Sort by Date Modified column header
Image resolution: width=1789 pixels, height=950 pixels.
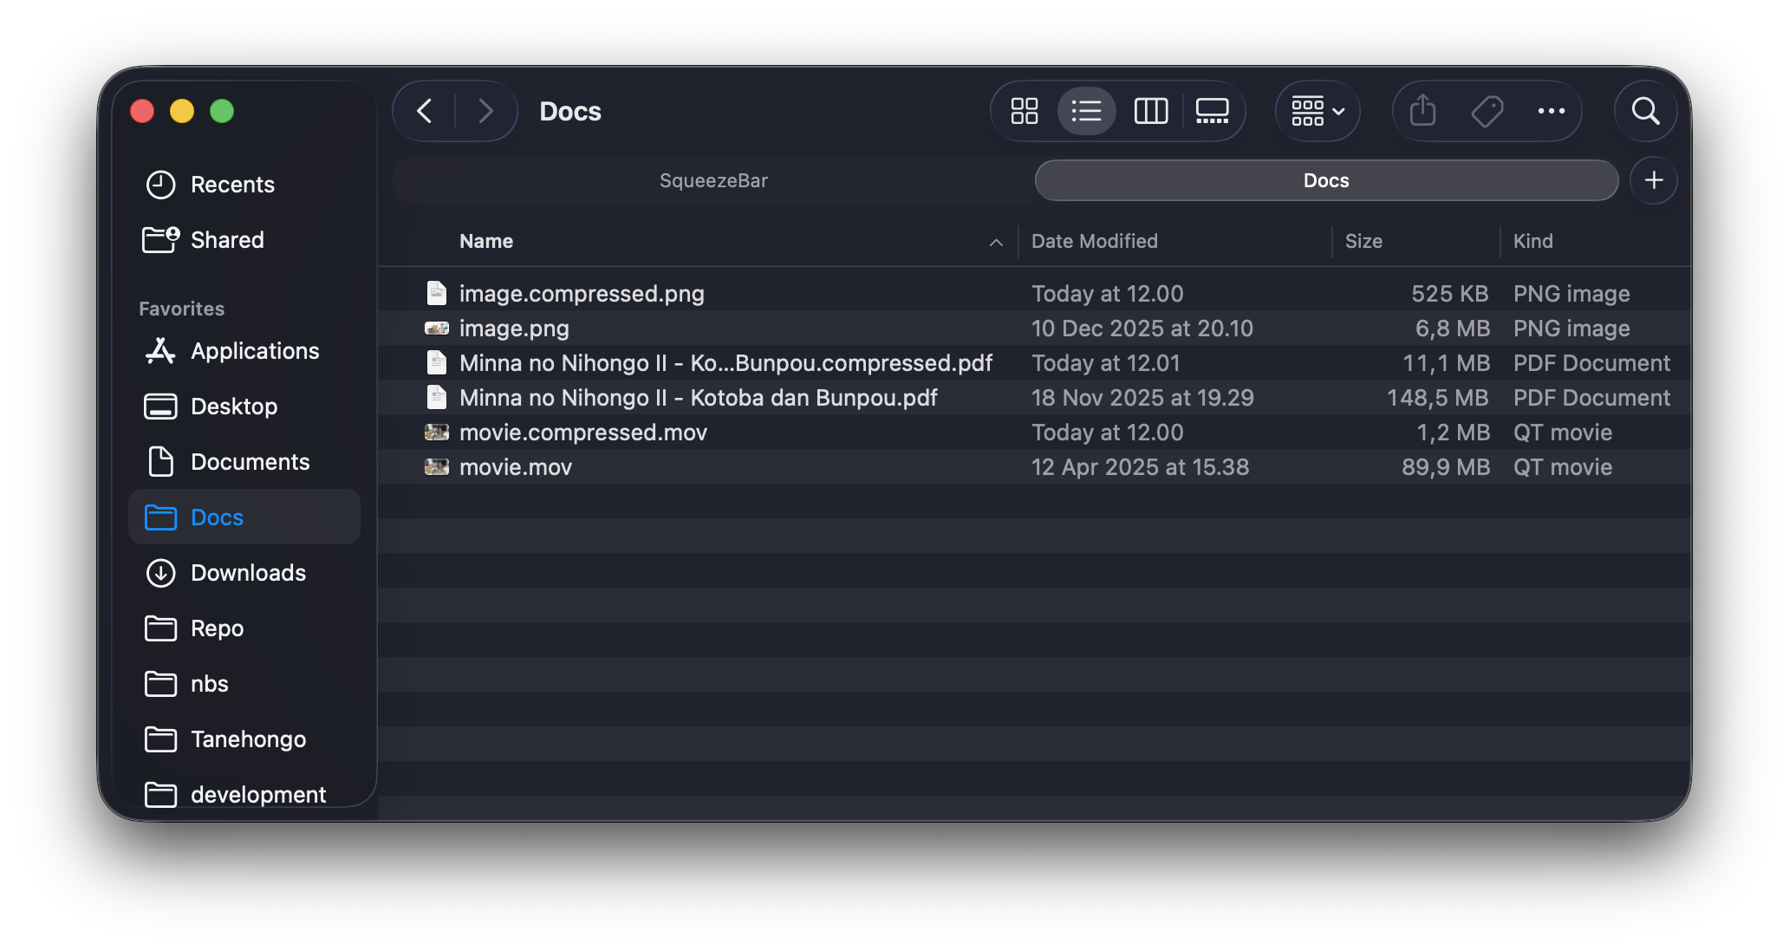coord(1094,241)
